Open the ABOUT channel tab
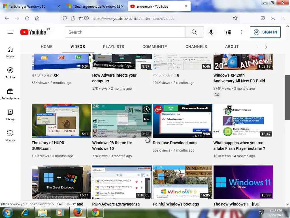 coord(232,47)
